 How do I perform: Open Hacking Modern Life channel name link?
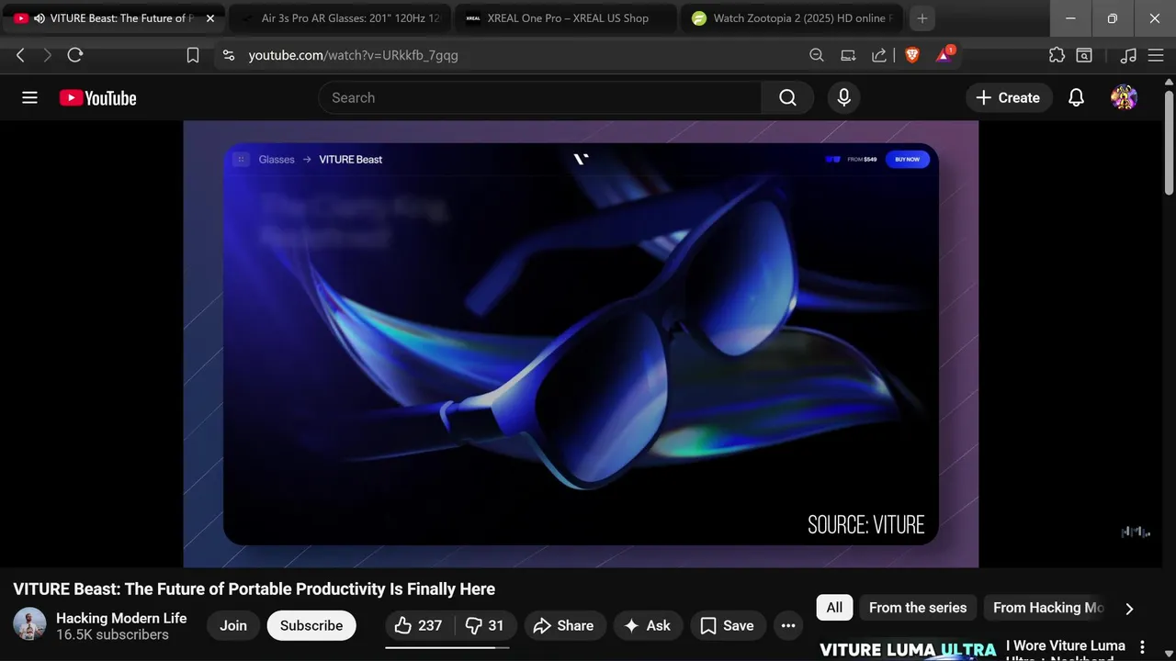point(121,618)
